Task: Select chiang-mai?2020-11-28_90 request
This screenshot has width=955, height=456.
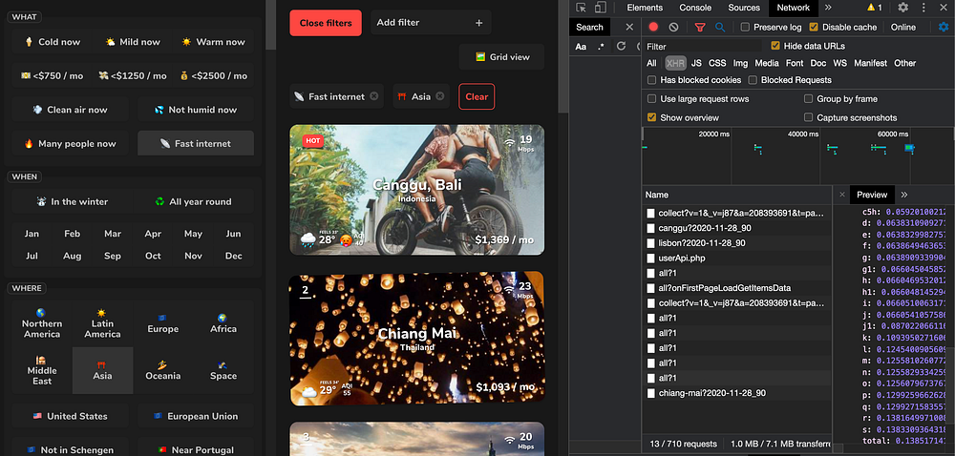Action: point(736,393)
